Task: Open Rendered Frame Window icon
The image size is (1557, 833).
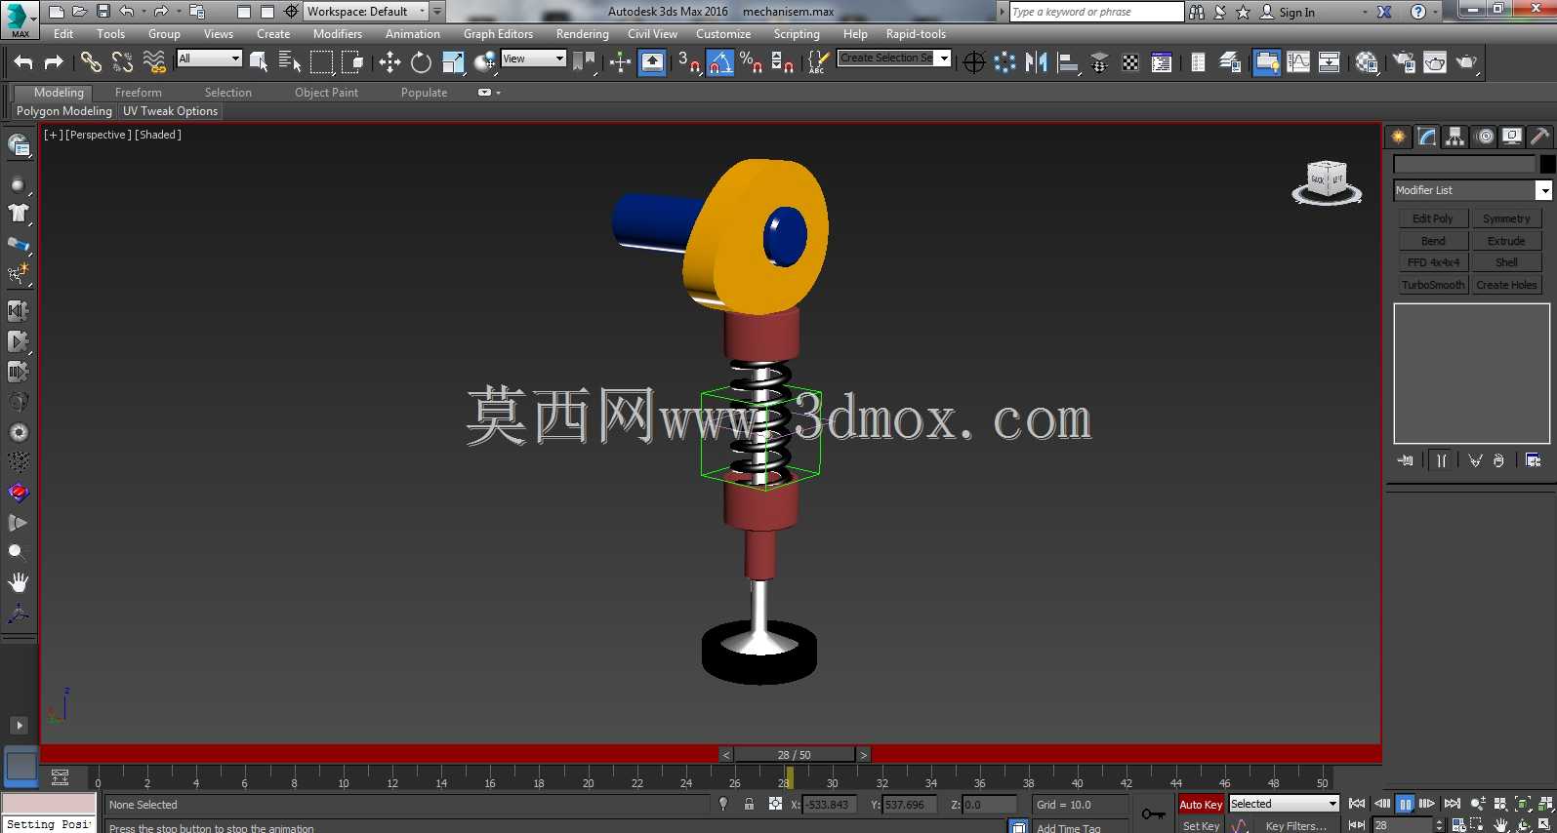Action: pyautogui.click(x=1435, y=62)
